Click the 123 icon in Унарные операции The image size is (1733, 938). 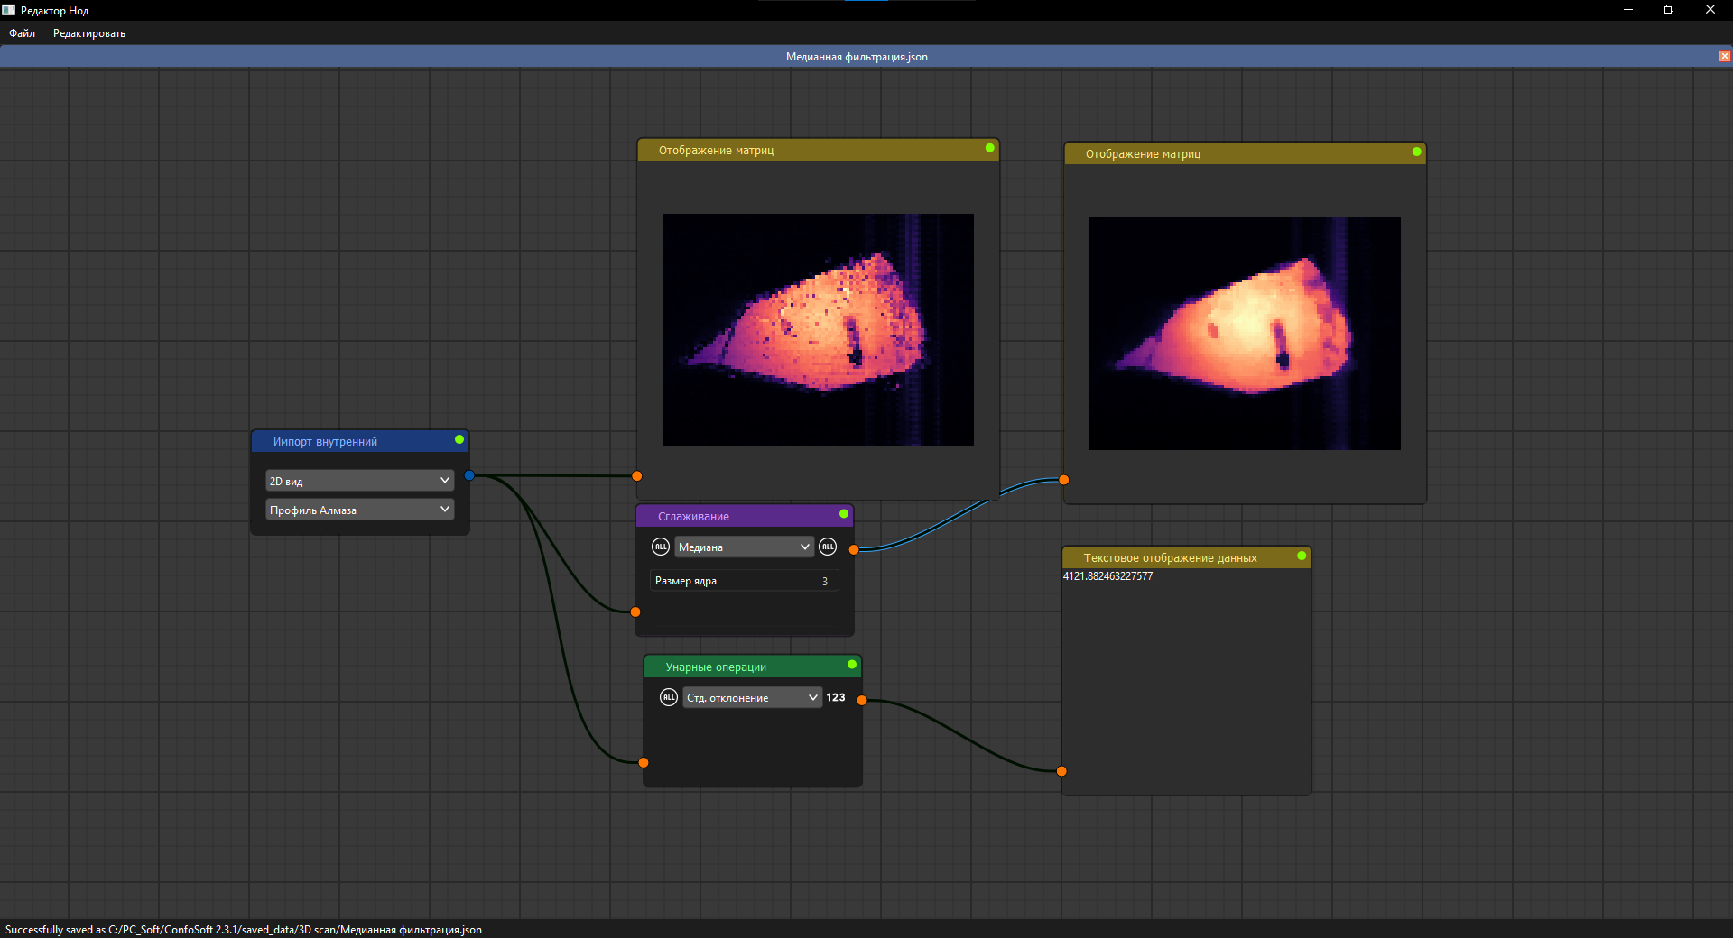(836, 697)
